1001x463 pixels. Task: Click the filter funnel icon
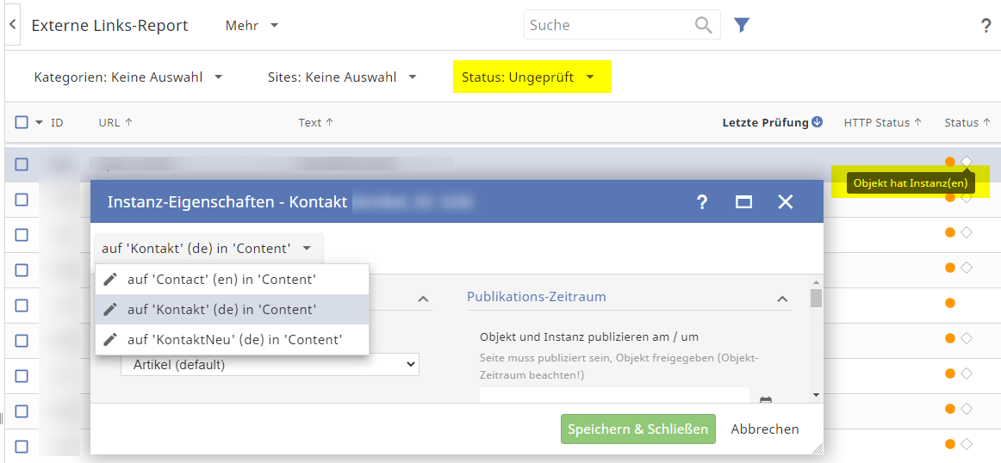click(742, 25)
